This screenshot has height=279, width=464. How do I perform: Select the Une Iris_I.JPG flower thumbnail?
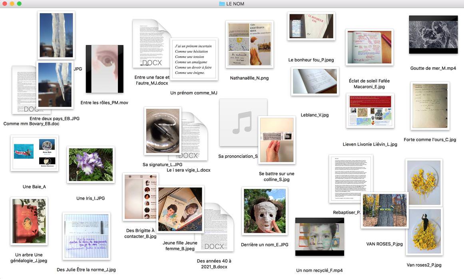[x=91, y=165]
